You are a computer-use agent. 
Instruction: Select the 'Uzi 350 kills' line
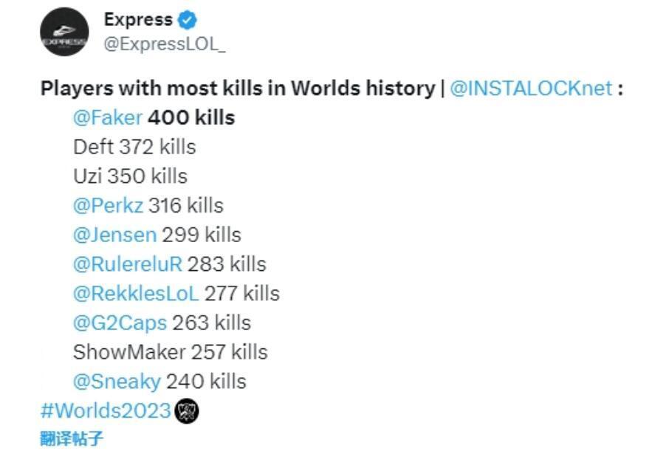pyautogui.click(x=130, y=176)
